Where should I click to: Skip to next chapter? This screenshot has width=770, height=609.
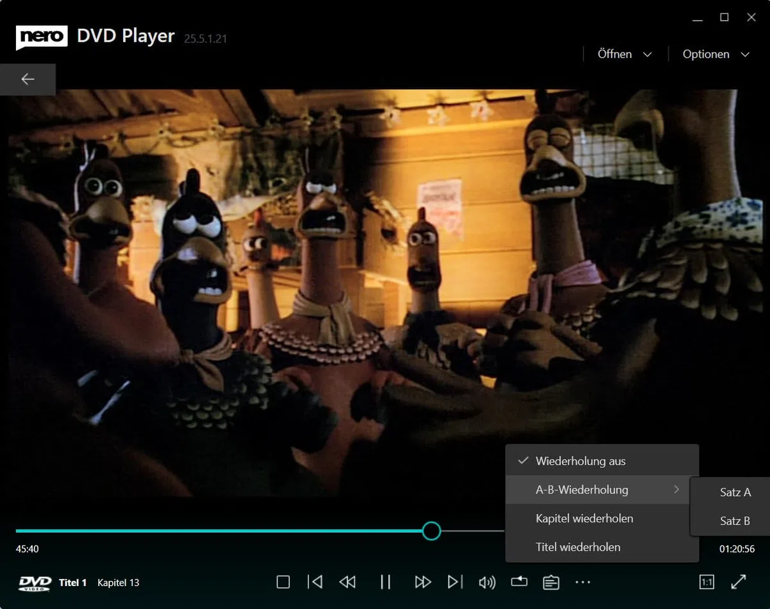coord(455,582)
